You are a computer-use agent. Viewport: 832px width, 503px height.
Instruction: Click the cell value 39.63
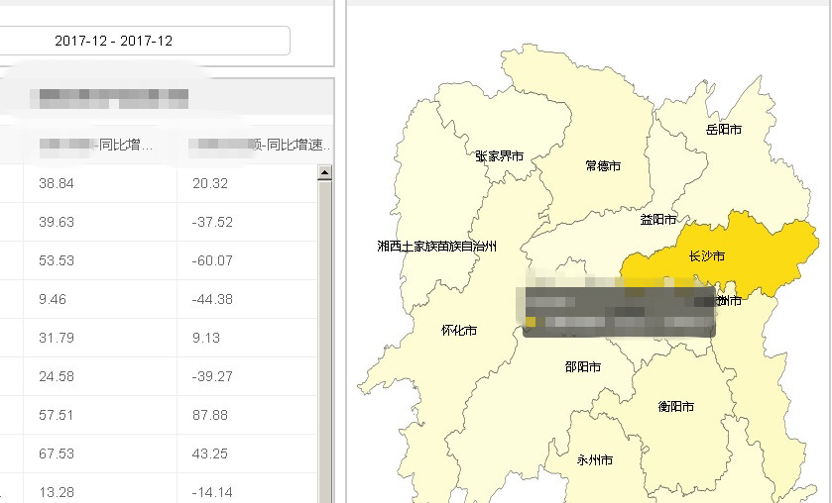point(57,222)
